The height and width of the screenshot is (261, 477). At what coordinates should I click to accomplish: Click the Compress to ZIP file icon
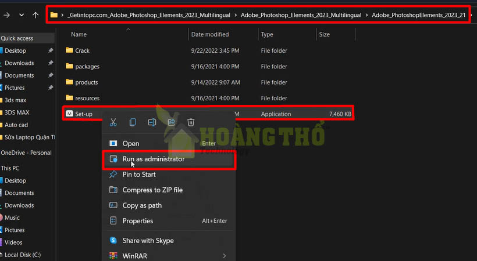pyautogui.click(x=113, y=190)
